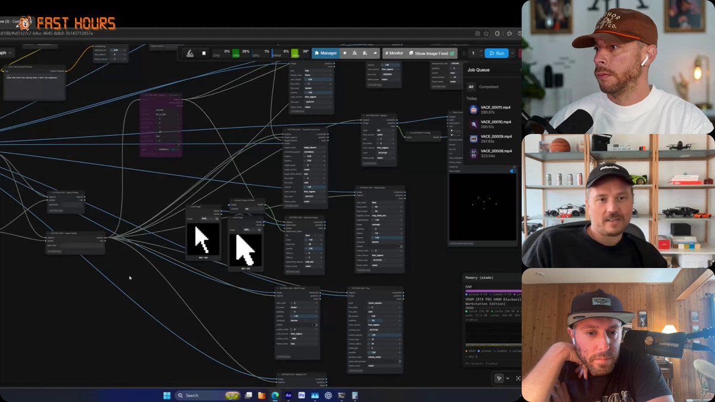This screenshot has width=715, height=402.
Task: Click the ComfyUI logo icon in toolbar
Action: click(x=190, y=53)
